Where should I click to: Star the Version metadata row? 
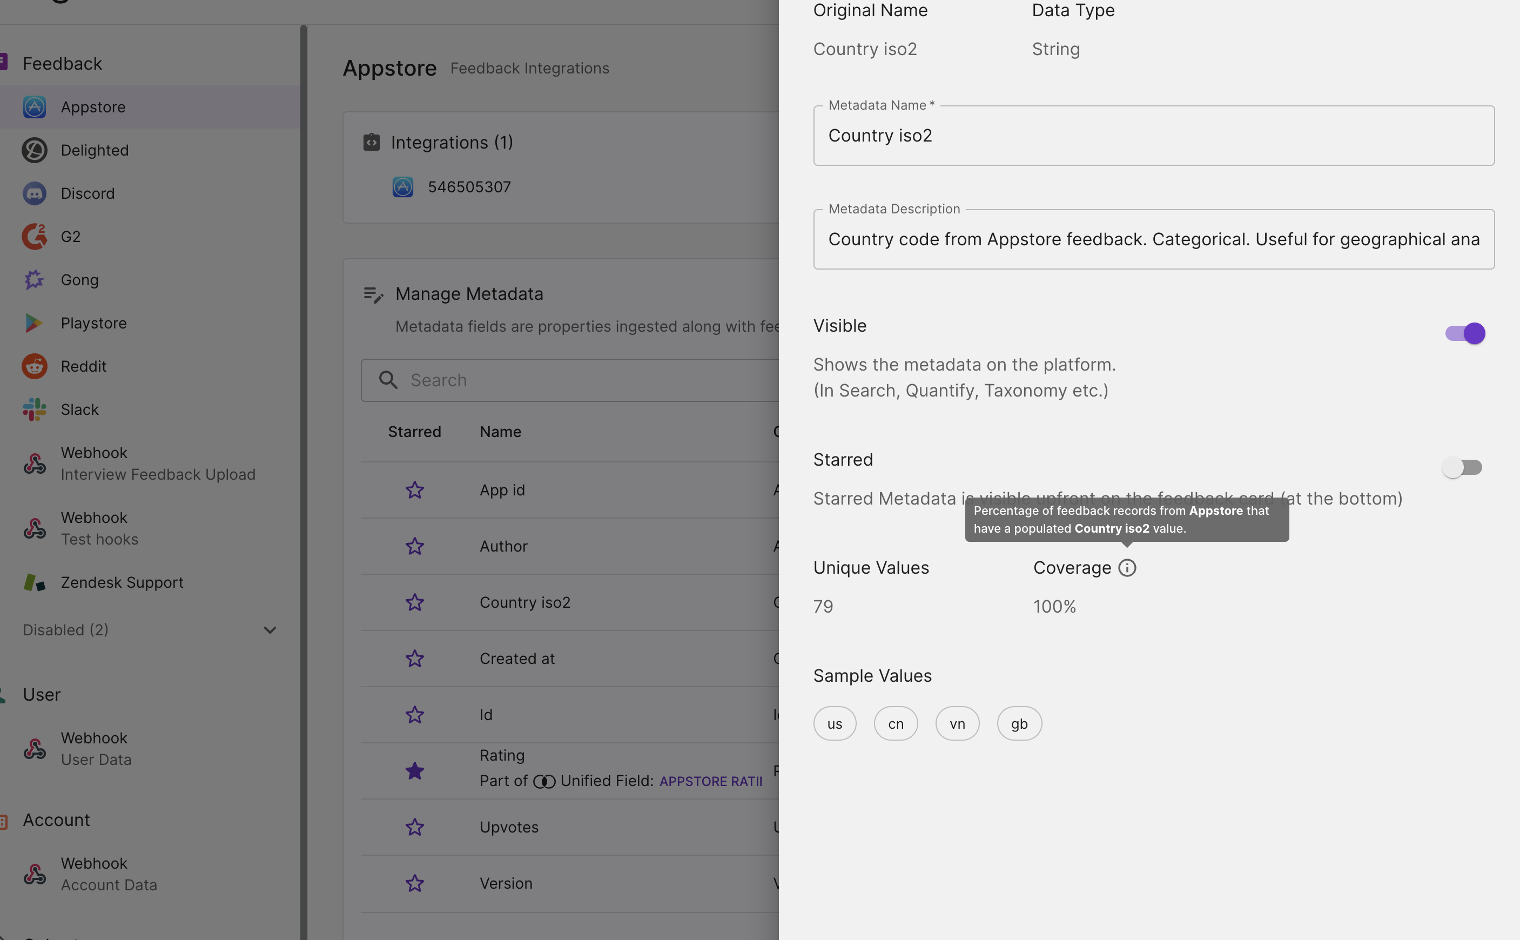point(414,883)
